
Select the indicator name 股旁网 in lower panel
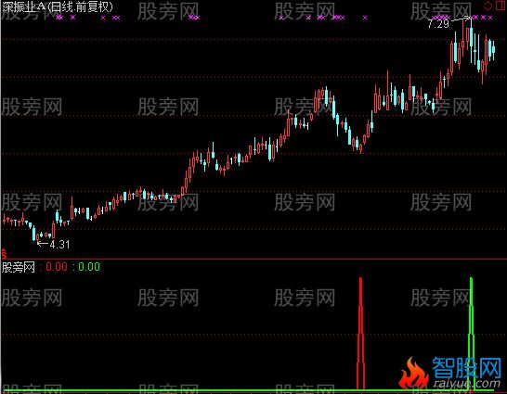[x=19, y=267]
